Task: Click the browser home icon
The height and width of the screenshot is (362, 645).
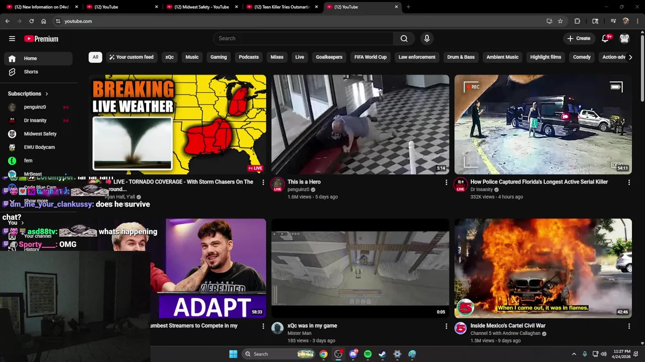Action: point(44,21)
